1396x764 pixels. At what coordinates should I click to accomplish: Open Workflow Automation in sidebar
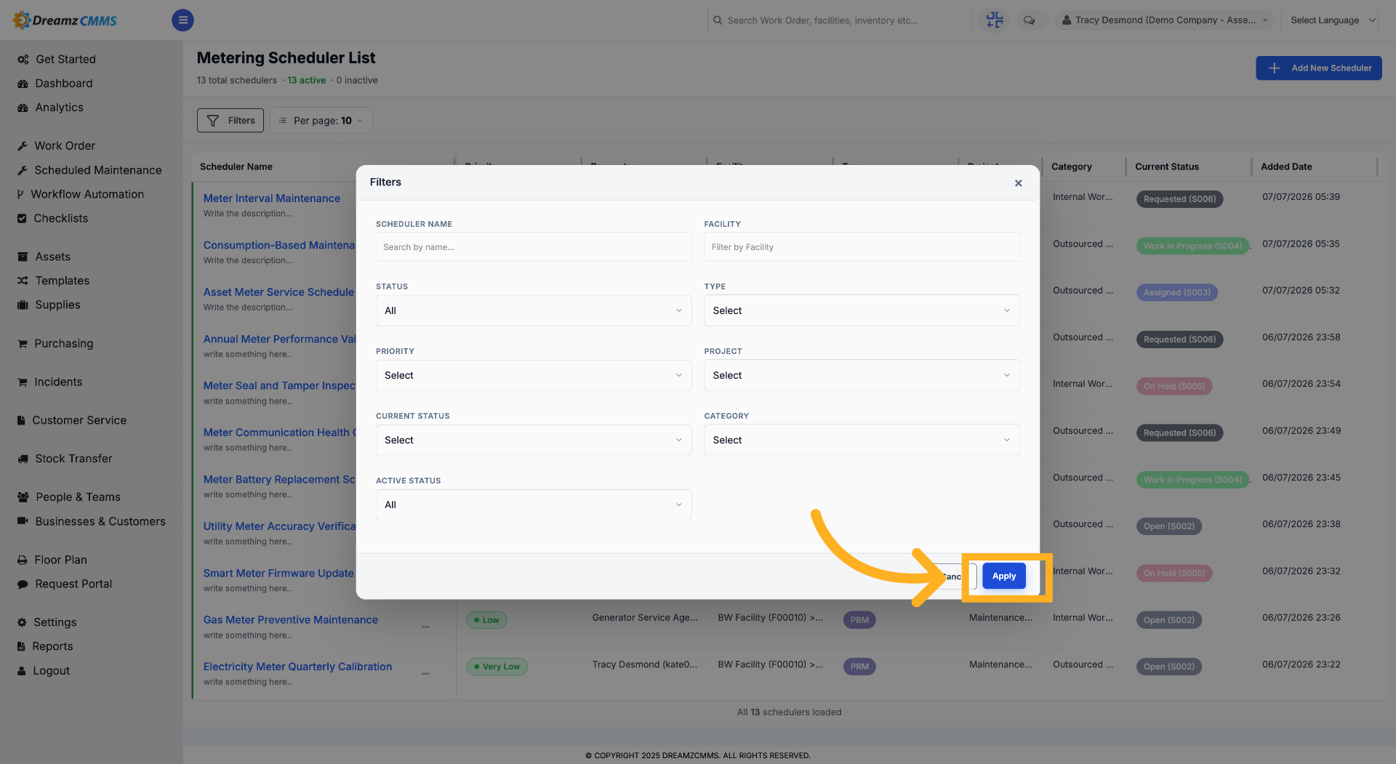tap(87, 194)
